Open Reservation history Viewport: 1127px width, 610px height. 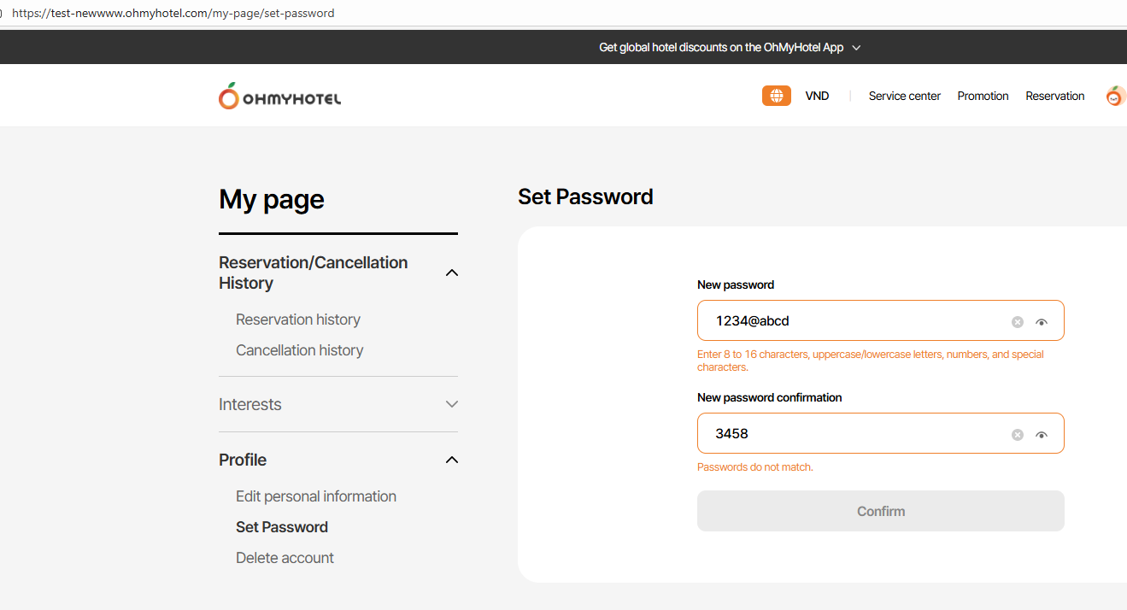point(298,320)
